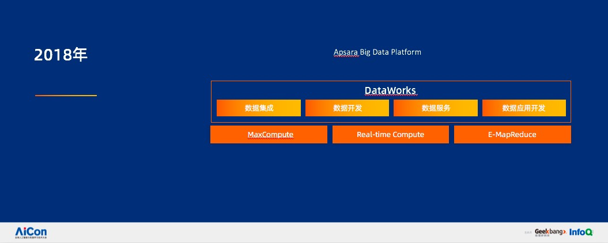Click the 数据集成 box
Viewport: 608px width, 243px height.
(259, 108)
